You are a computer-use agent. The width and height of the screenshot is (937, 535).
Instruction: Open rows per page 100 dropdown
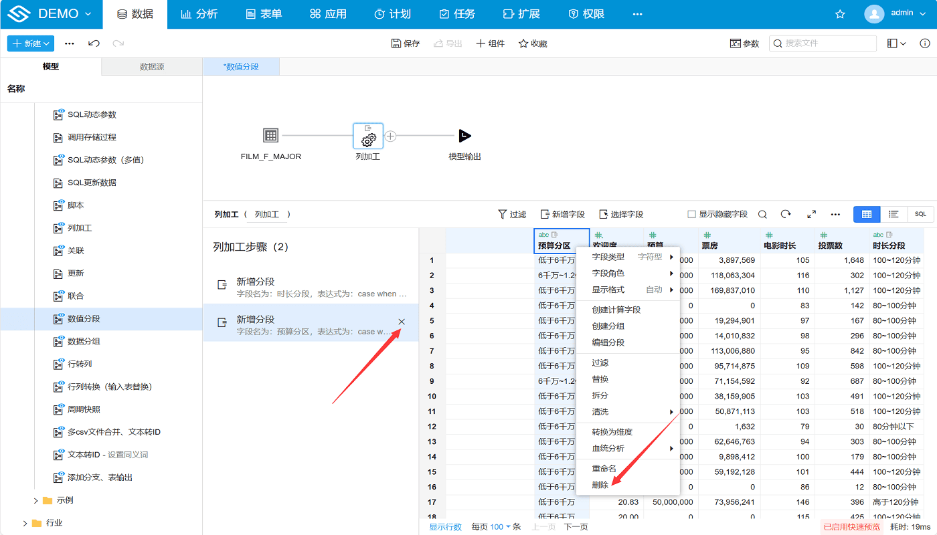click(x=501, y=527)
